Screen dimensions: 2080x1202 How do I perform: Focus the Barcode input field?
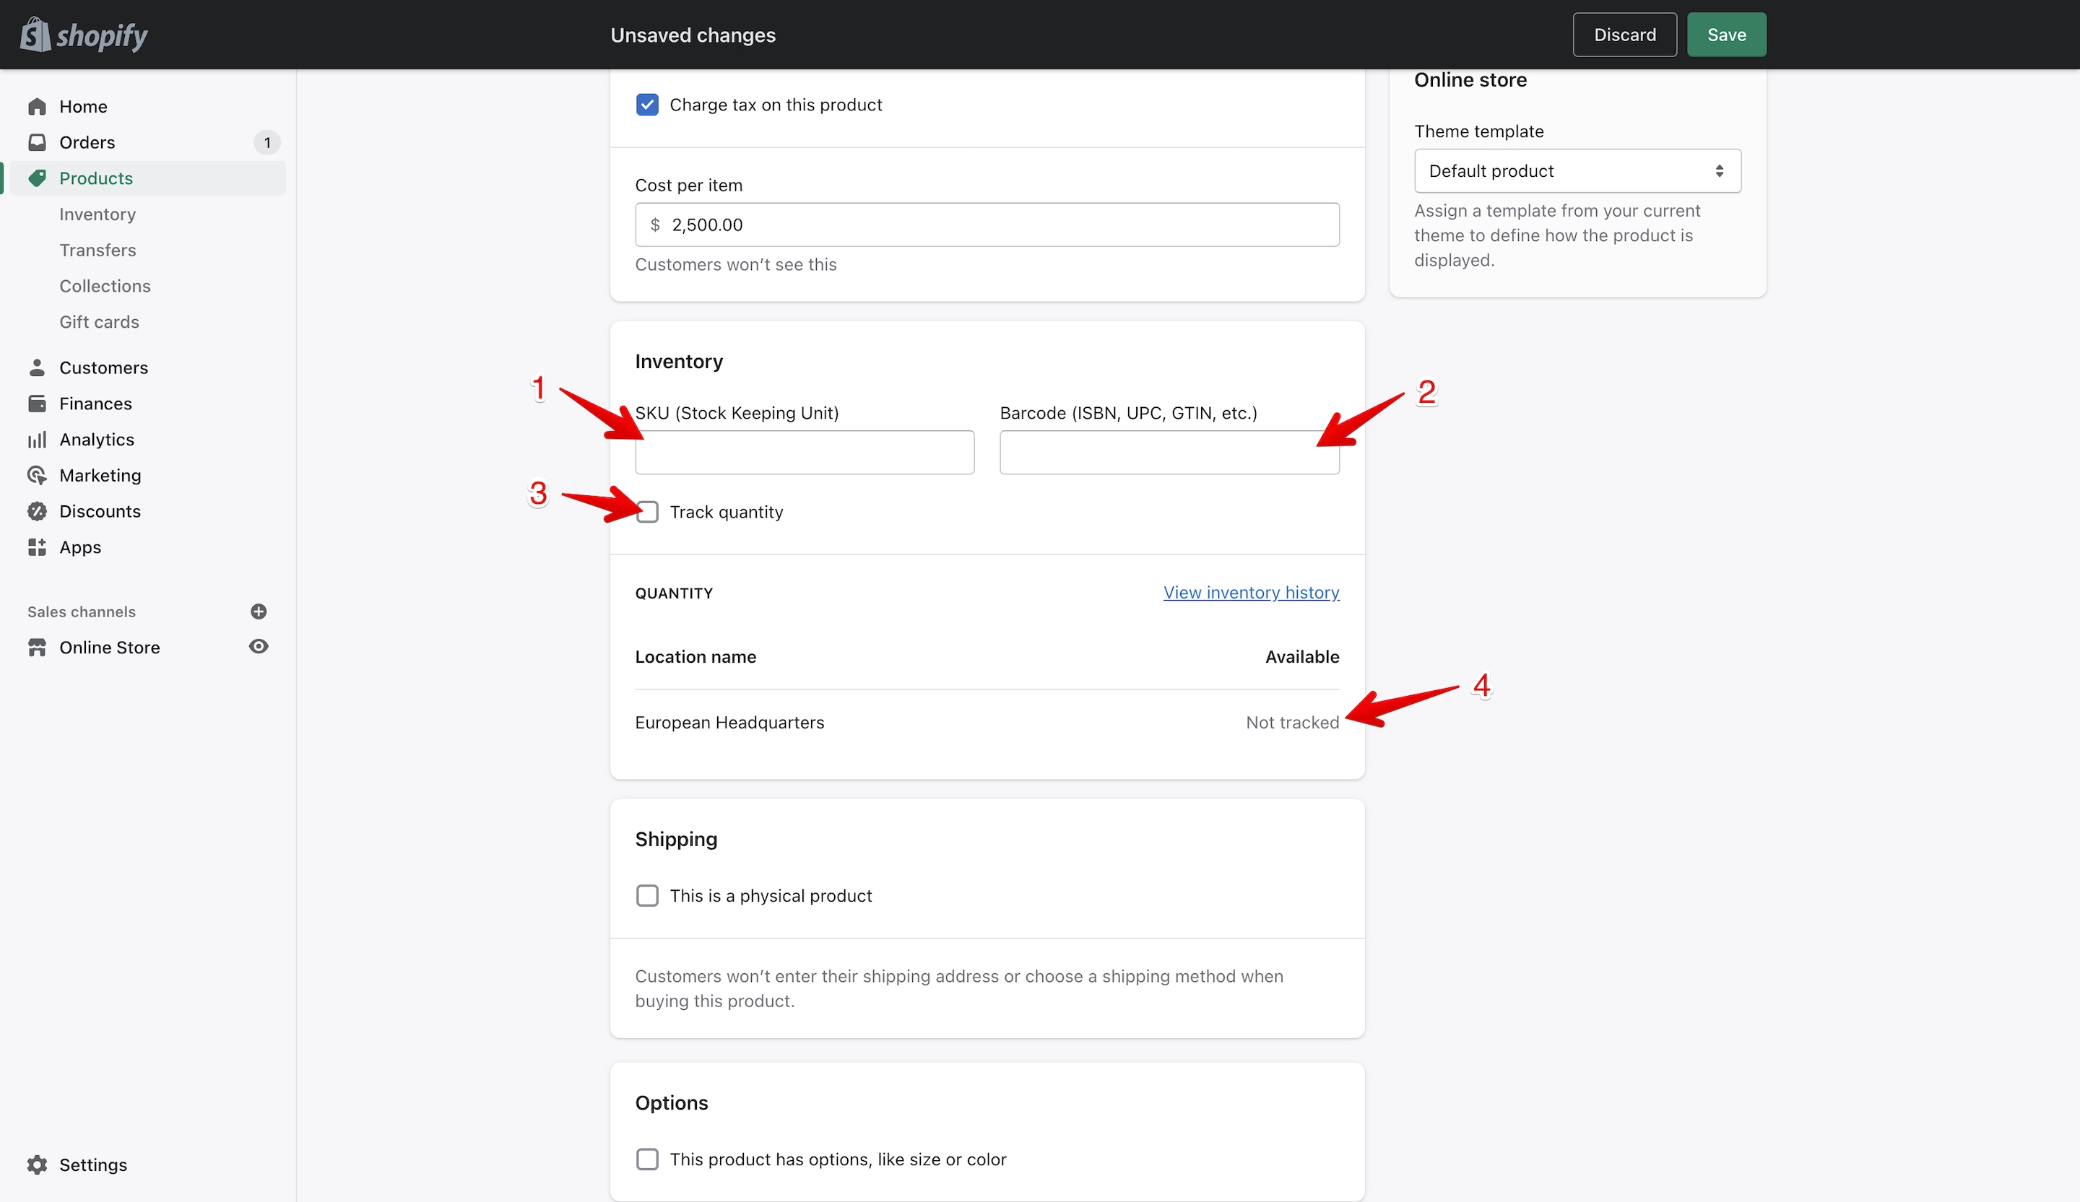pyautogui.click(x=1169, y=452)
